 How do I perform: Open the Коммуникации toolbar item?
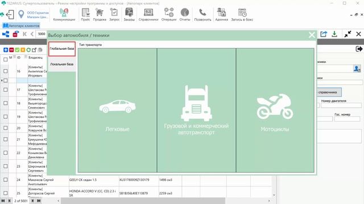click(64, 15)
